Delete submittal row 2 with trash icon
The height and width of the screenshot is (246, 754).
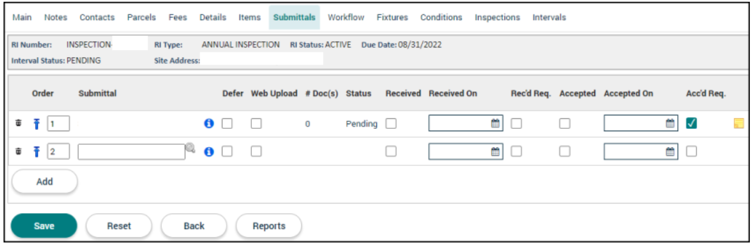point(18,151)
